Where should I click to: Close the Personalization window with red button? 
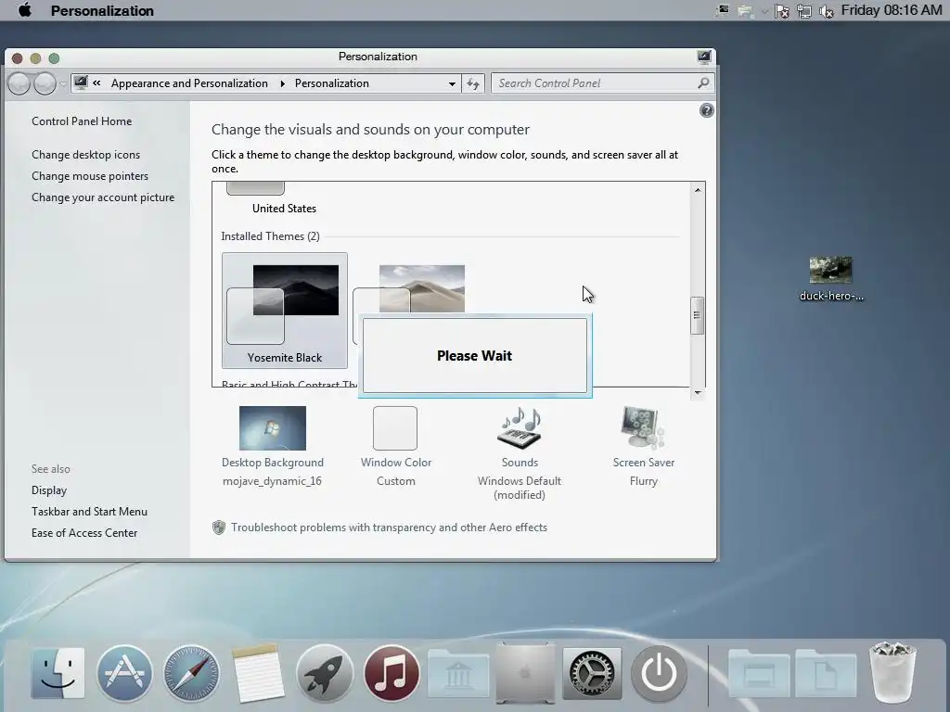(18, 58)
